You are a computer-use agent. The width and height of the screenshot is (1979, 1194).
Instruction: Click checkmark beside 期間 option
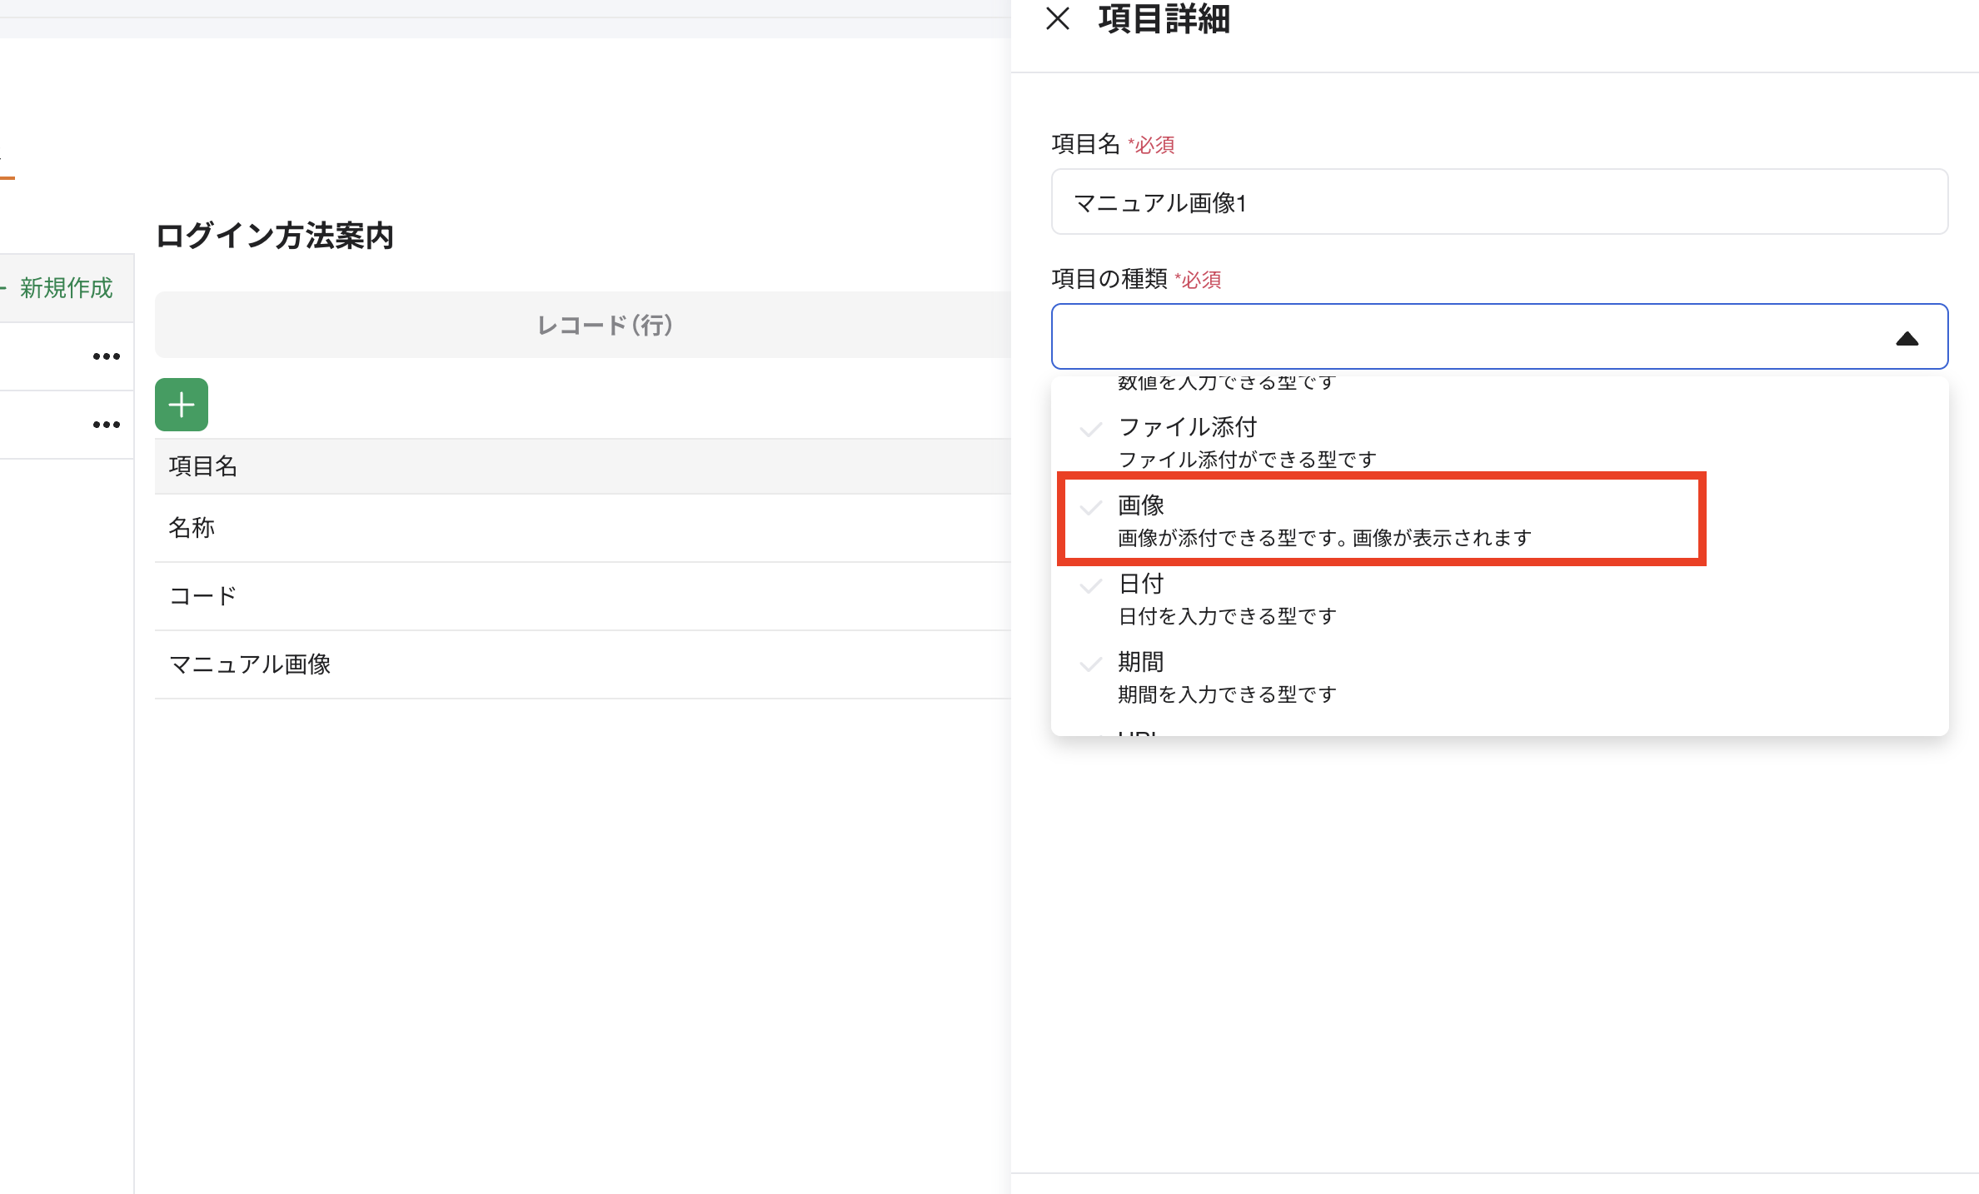click(x=1090, y=664)
